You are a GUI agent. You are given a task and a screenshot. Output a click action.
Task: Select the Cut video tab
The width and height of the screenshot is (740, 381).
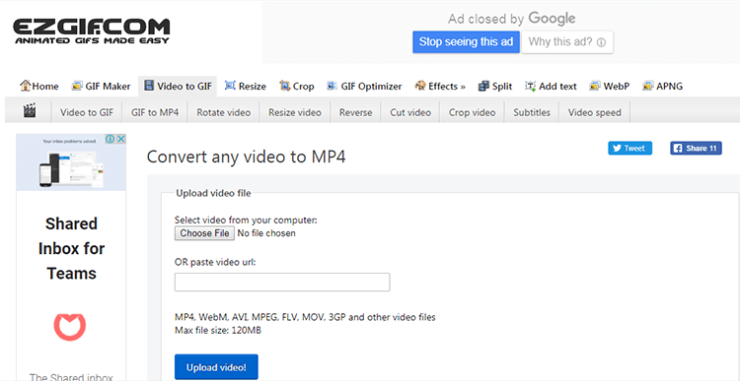410,112
